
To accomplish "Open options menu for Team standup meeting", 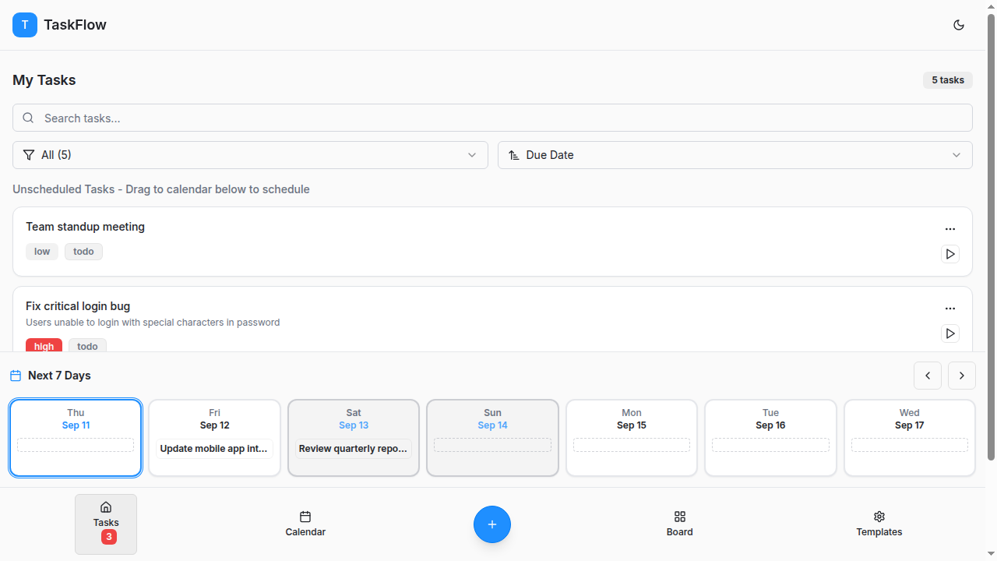I will [949, 229].
